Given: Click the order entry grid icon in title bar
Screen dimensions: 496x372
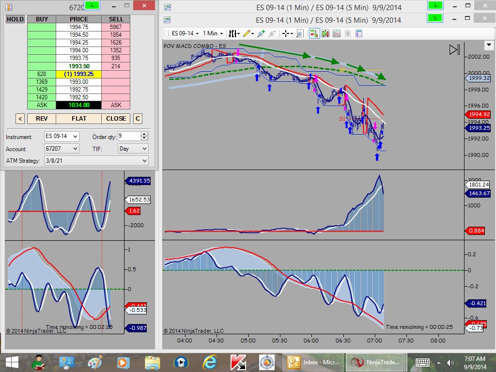Looking at the screenshot, I should coord(9,7).
